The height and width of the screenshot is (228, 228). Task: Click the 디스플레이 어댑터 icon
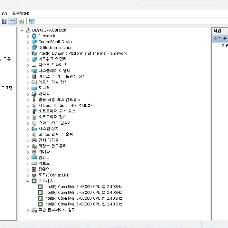[x=34, y=71]
